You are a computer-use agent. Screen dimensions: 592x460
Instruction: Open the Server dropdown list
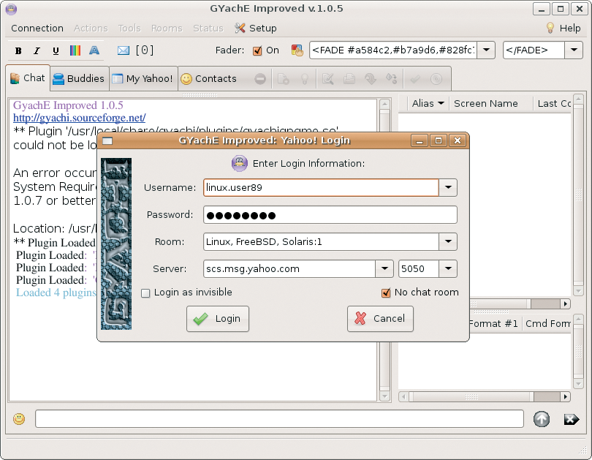[384, 268]
